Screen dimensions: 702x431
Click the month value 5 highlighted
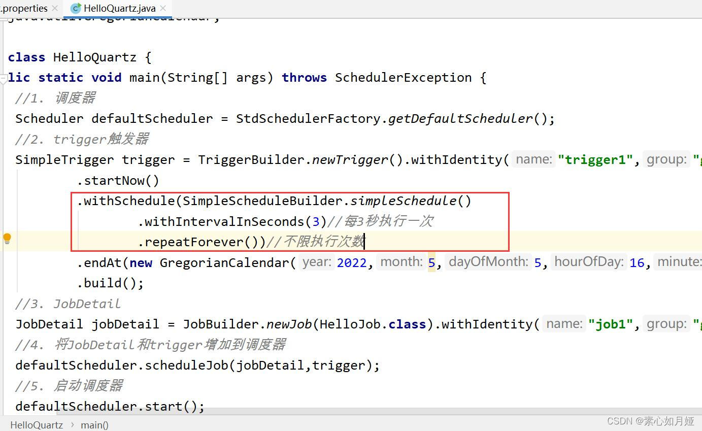pos(431,262)
